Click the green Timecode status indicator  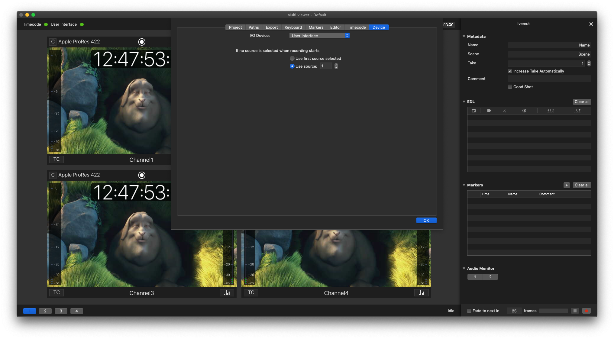46,24
